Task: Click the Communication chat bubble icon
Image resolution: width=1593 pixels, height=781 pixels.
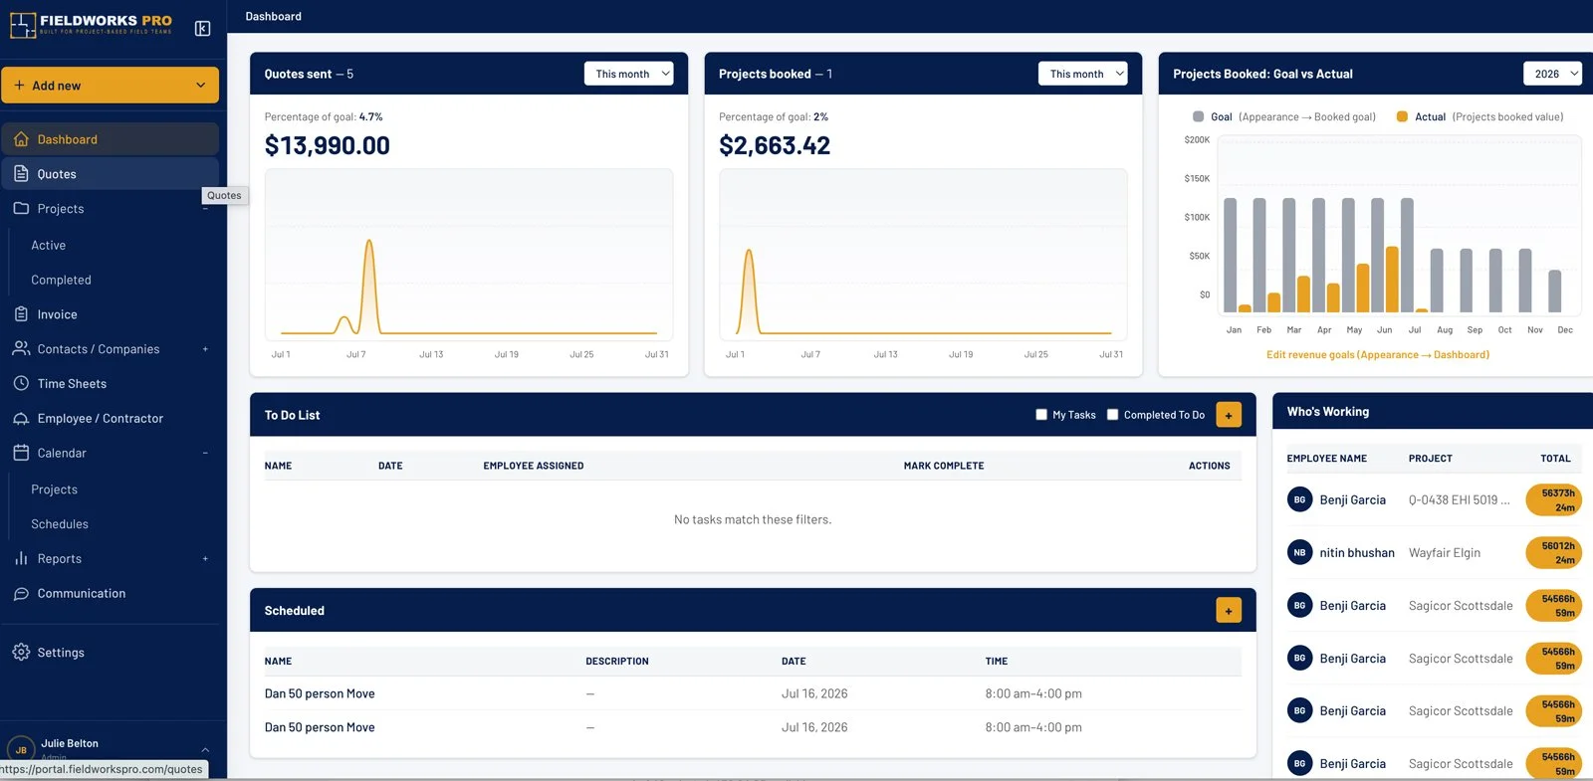Action: [21, 594]
